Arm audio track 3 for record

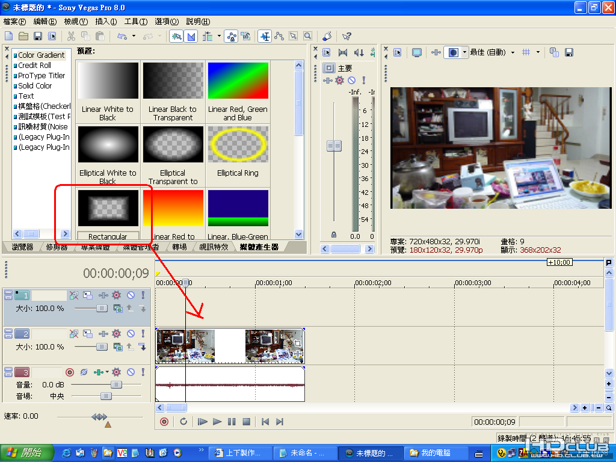(69, 372)
